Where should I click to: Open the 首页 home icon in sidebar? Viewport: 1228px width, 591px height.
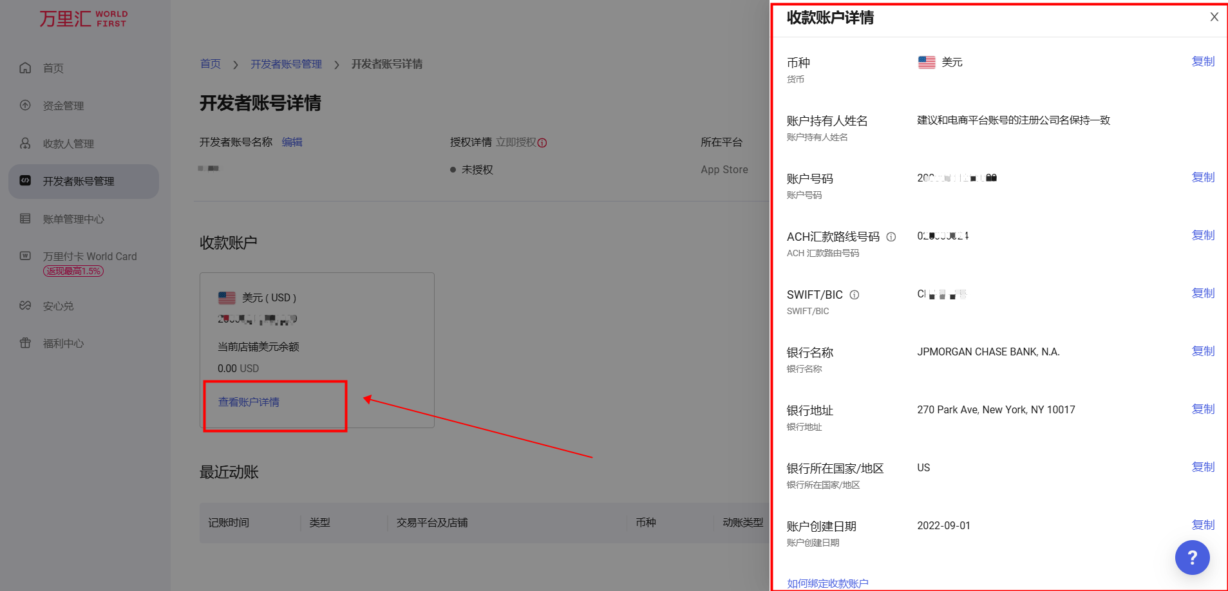pos(25,68)
